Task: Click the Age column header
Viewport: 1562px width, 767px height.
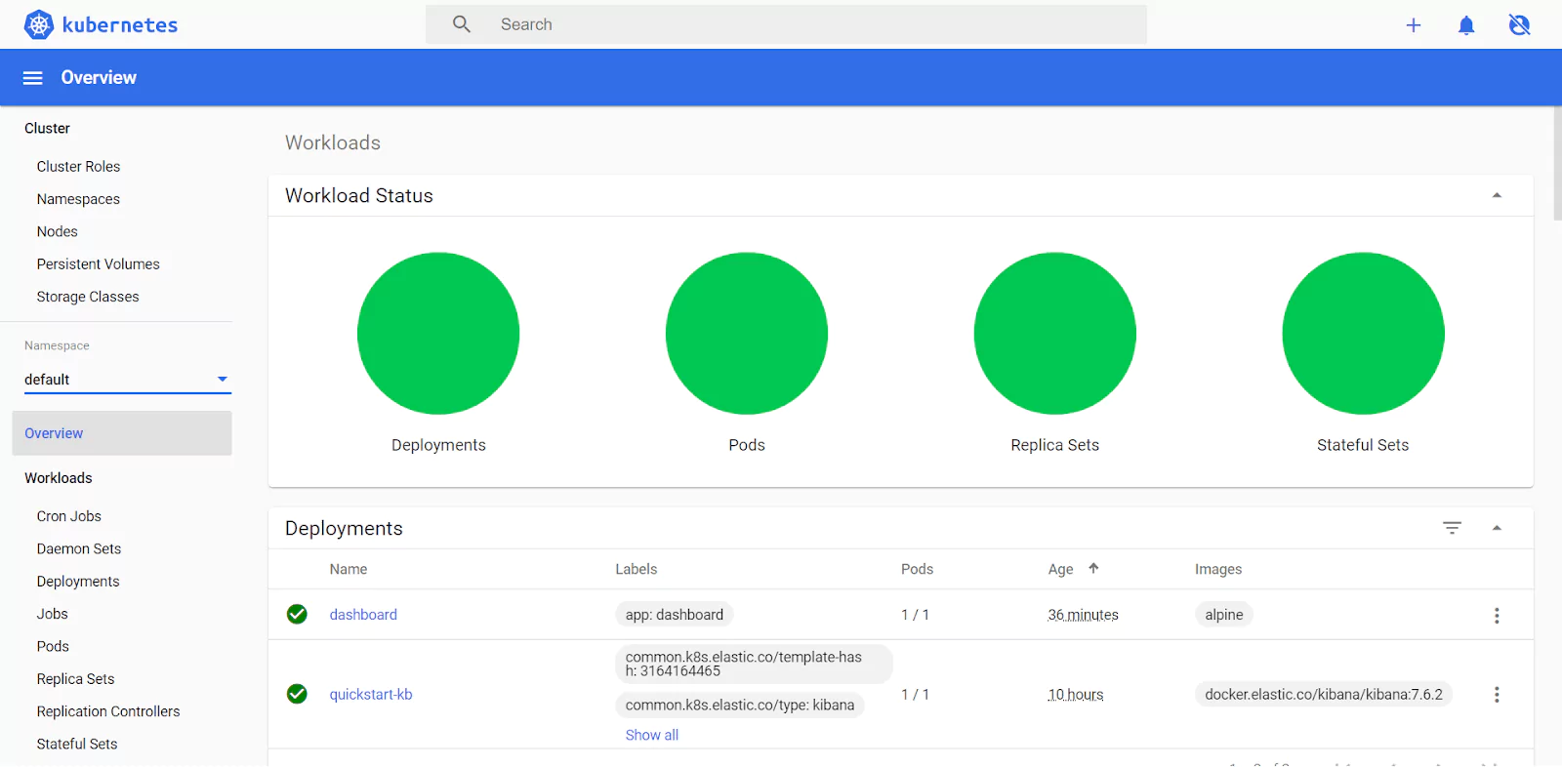Action: click(x=1061, y=569)
